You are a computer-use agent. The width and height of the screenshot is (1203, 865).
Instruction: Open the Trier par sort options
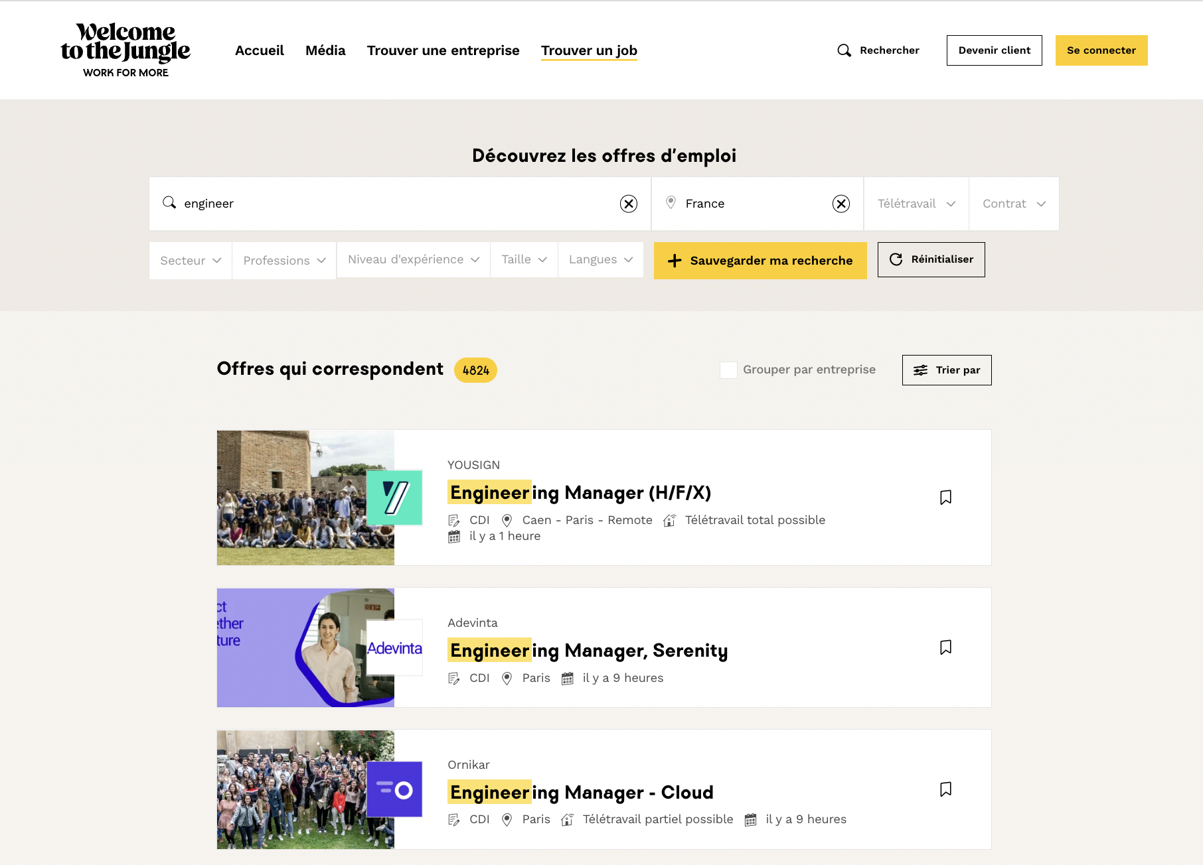point(947,370)
